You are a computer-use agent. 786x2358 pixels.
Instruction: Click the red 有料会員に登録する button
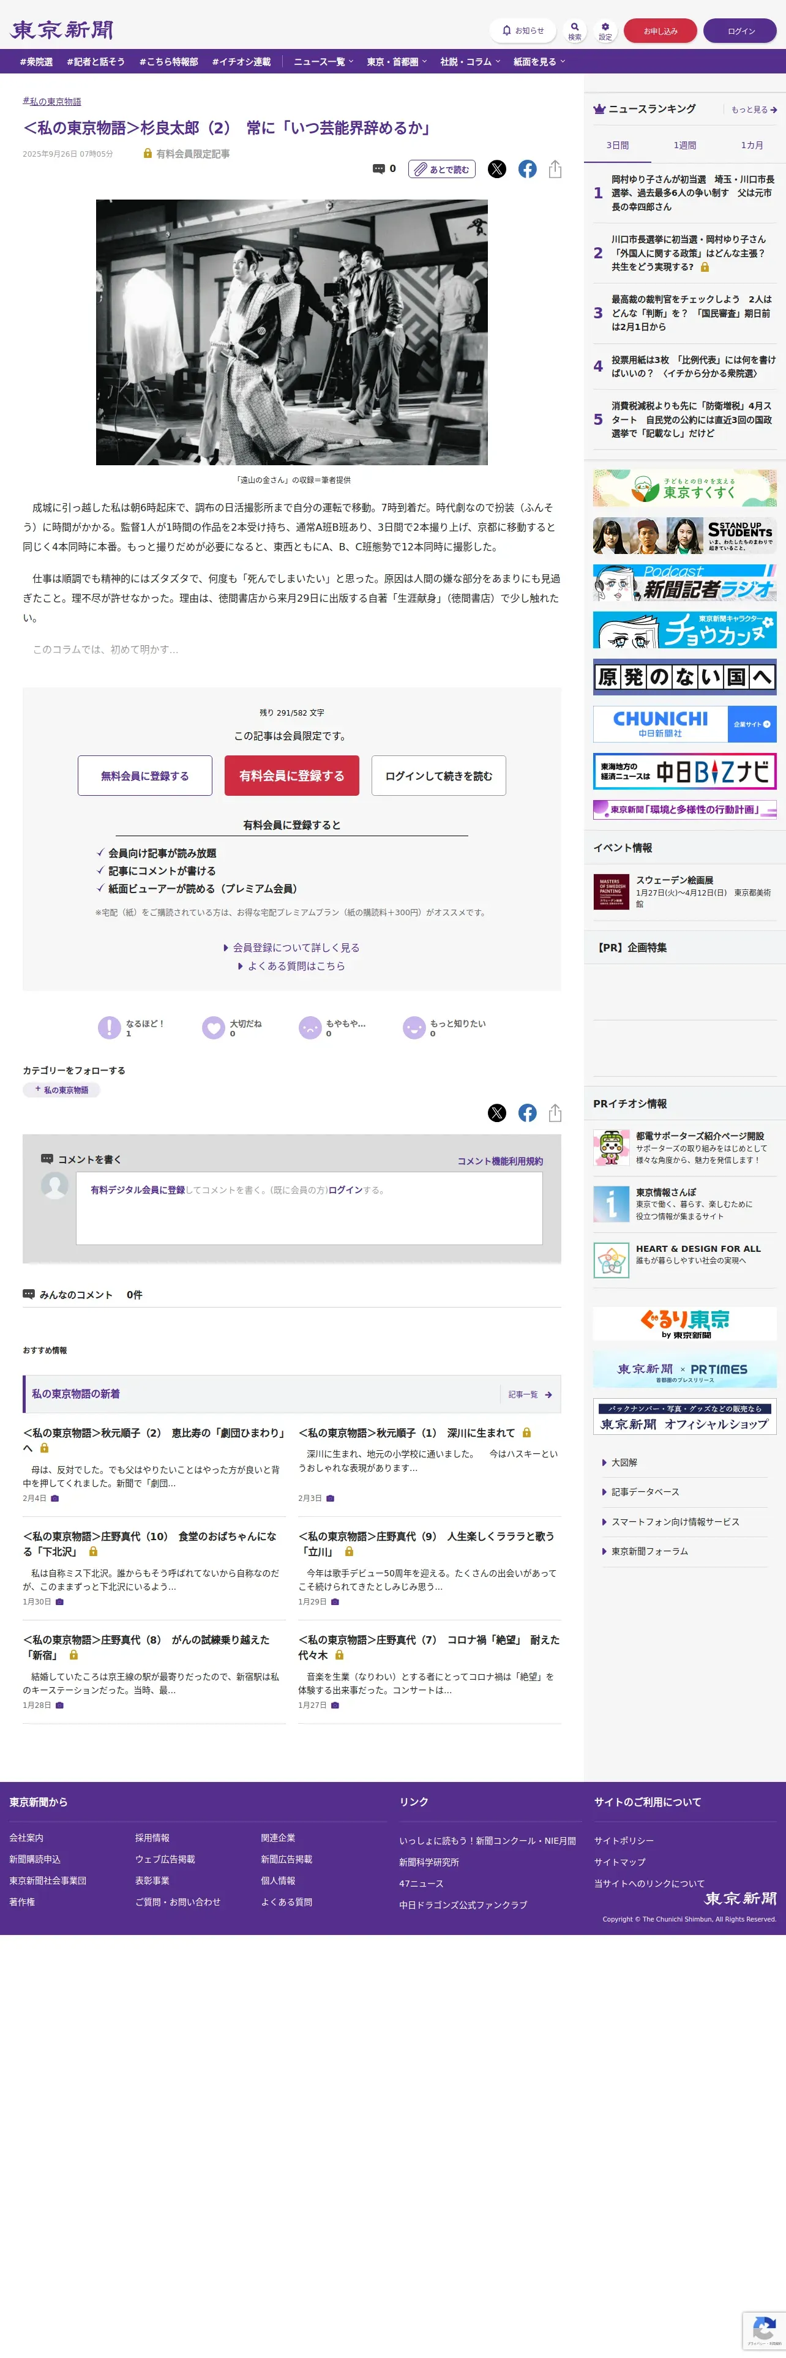point(292,776)
